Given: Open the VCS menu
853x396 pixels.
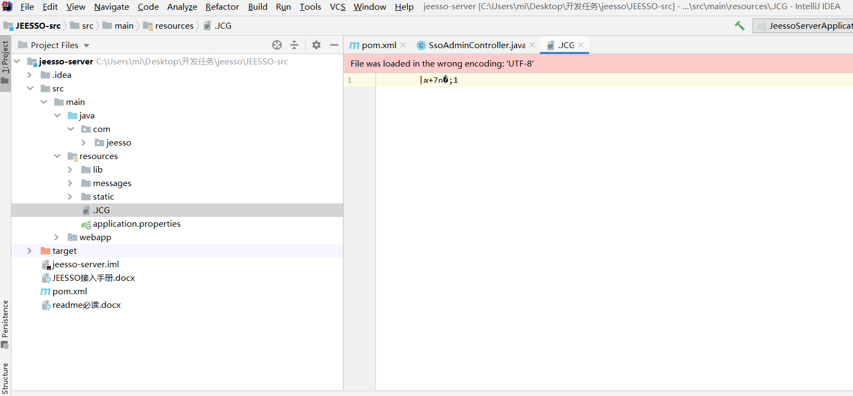Looking at the screenshot, I should pos(338,6).
